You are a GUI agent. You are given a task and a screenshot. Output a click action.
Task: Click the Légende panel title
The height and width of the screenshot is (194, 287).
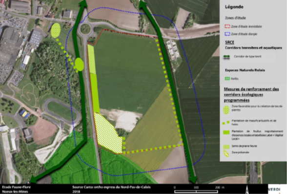click(234, 7)
